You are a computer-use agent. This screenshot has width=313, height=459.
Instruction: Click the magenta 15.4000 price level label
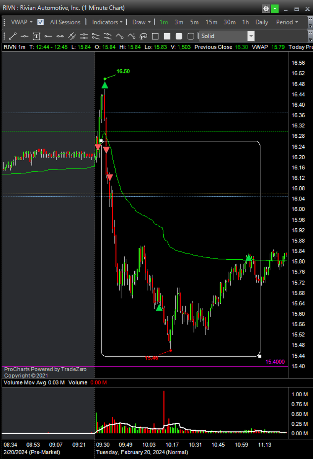tap(275, 362)
